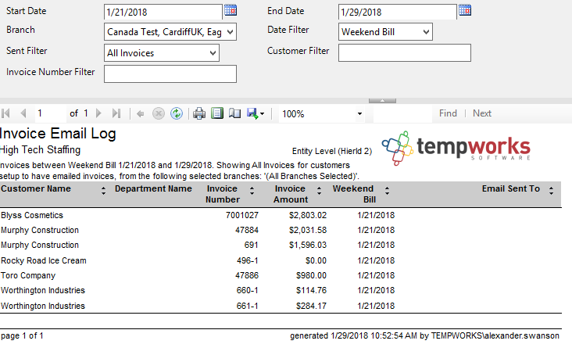
Task: Sort by Customer Name column
Action: (104, 190)
